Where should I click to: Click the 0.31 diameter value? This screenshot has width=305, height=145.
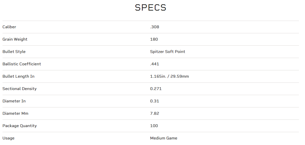[155, 101]
